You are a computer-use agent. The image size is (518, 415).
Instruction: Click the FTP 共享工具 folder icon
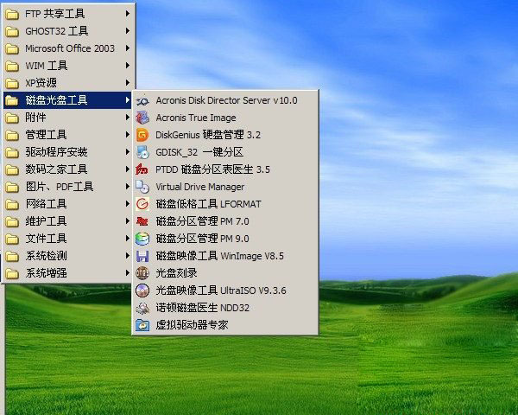coord(12,14)
